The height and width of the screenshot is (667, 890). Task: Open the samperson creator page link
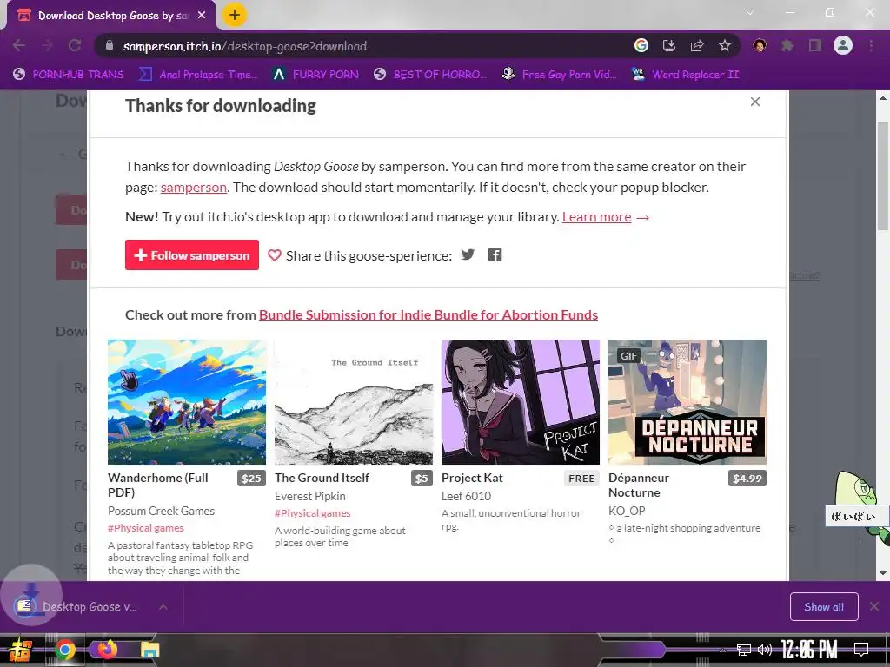point(194,188)
